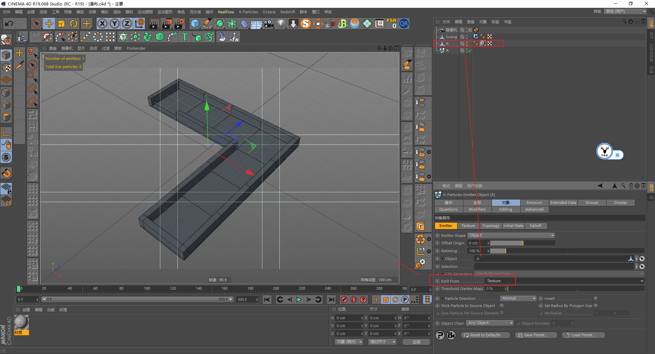This screenshot has width=655, height=354.
Task: Open the Light bulb objects icon
Action: coord(281,23)
